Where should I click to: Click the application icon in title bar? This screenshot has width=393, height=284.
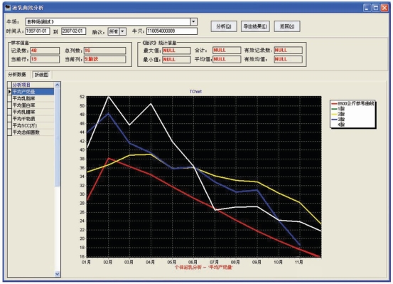(x=8, y=8)
